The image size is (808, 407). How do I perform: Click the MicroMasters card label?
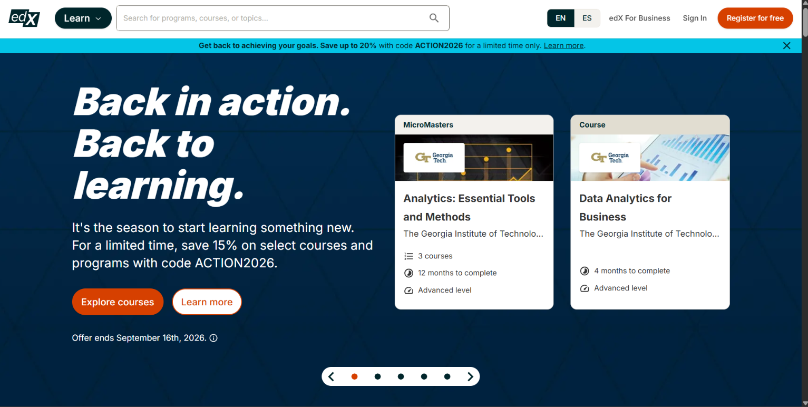point(428,125)
